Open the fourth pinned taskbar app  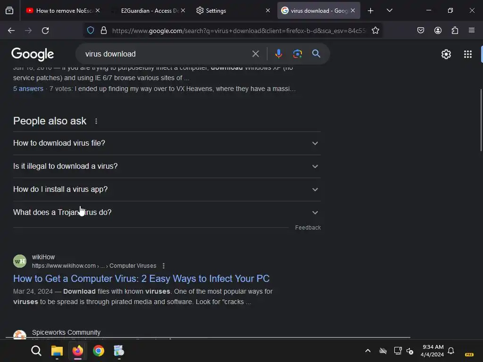pyautogui.click(x=119, y=351)
